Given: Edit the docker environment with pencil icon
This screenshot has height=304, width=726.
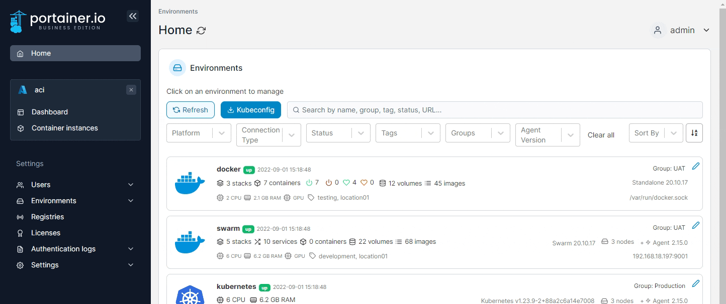Looking at the screenshot, I should [x=696, y=166].
